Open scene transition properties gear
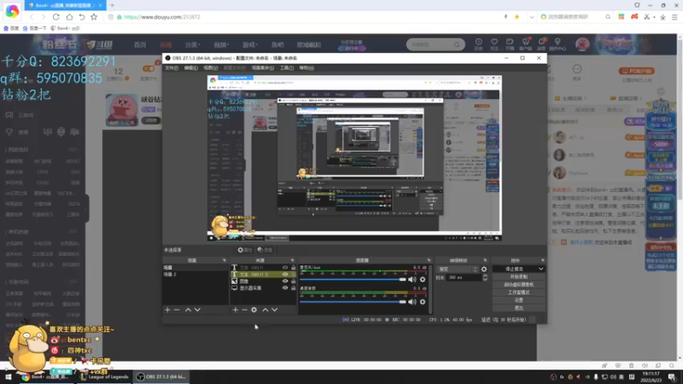683x384 pixels. [484, 269]
